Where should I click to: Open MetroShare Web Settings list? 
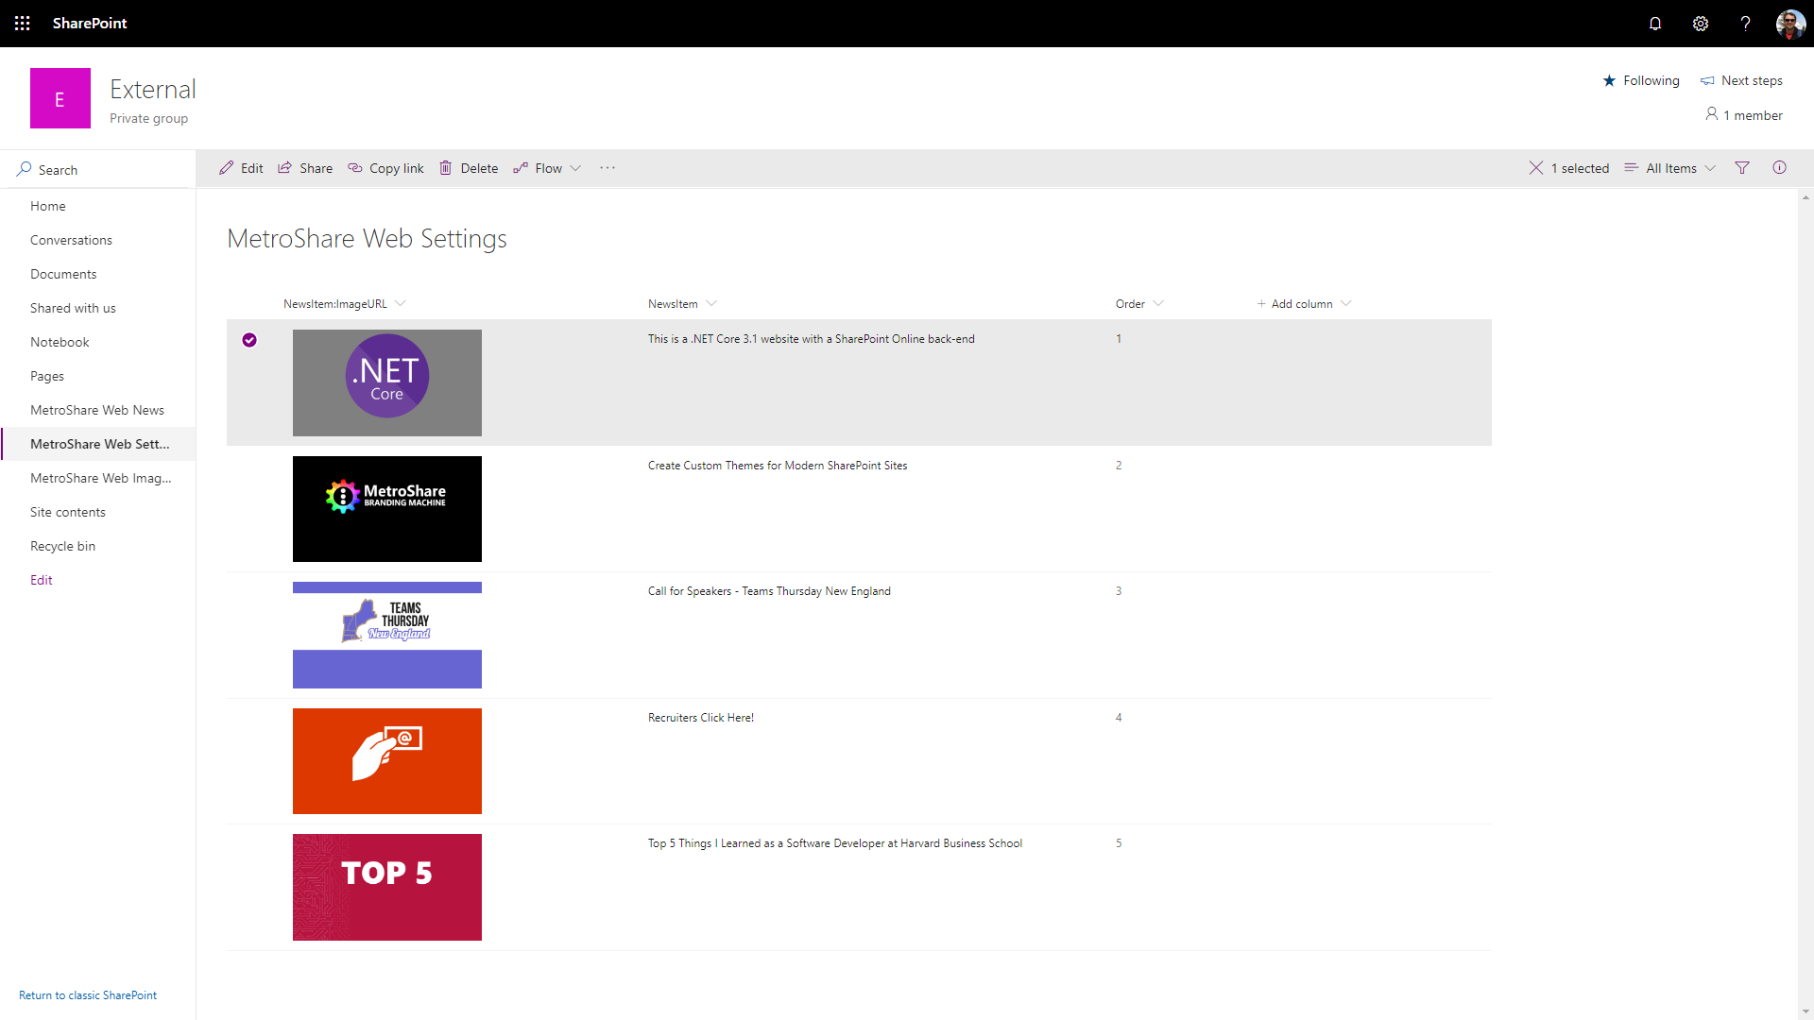(x=100, y=444)
